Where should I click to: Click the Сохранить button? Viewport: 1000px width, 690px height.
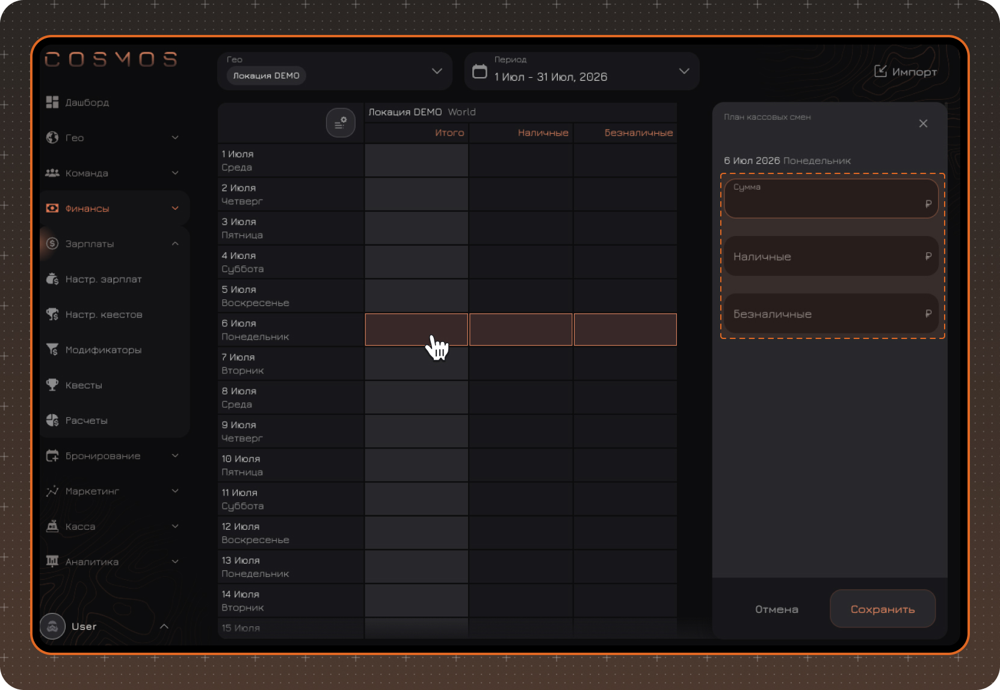[x=883, y=609]
